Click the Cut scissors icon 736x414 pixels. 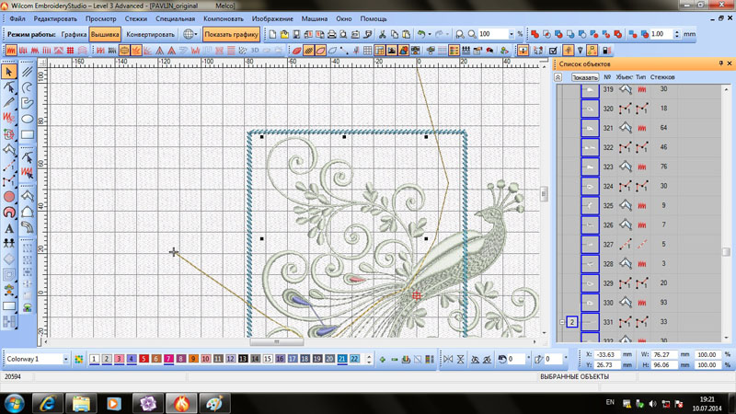382,34
